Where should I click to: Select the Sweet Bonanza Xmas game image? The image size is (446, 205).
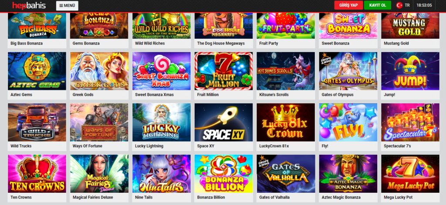click(x=162, y=71)
